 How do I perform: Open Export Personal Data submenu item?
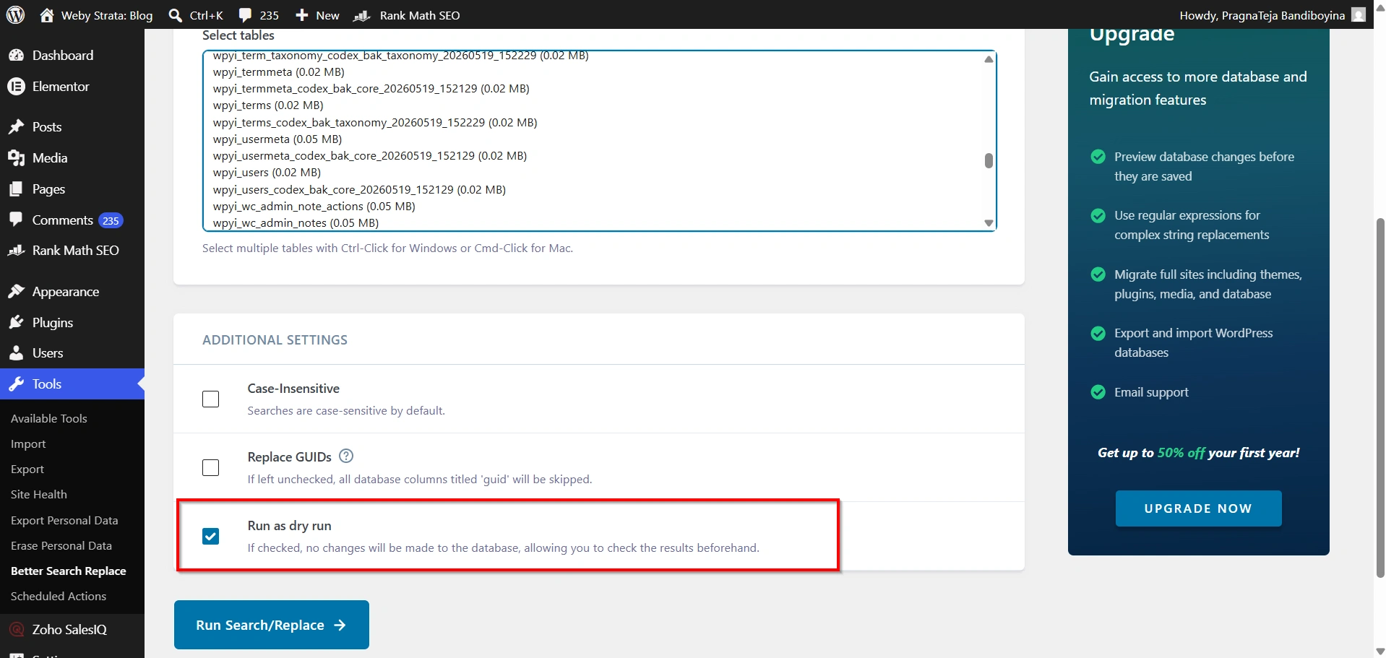64,521
